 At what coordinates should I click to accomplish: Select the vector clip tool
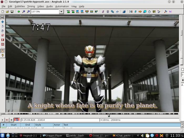point(3,44)
